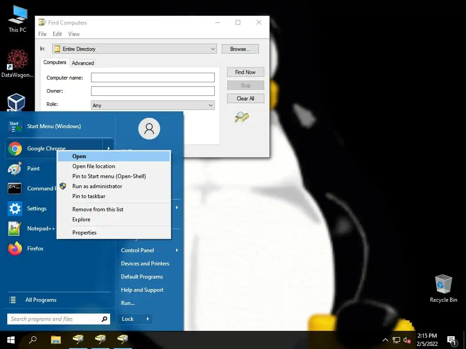Click Find Now button
This screenshot has height=349, width=466.
pos(245,72)
